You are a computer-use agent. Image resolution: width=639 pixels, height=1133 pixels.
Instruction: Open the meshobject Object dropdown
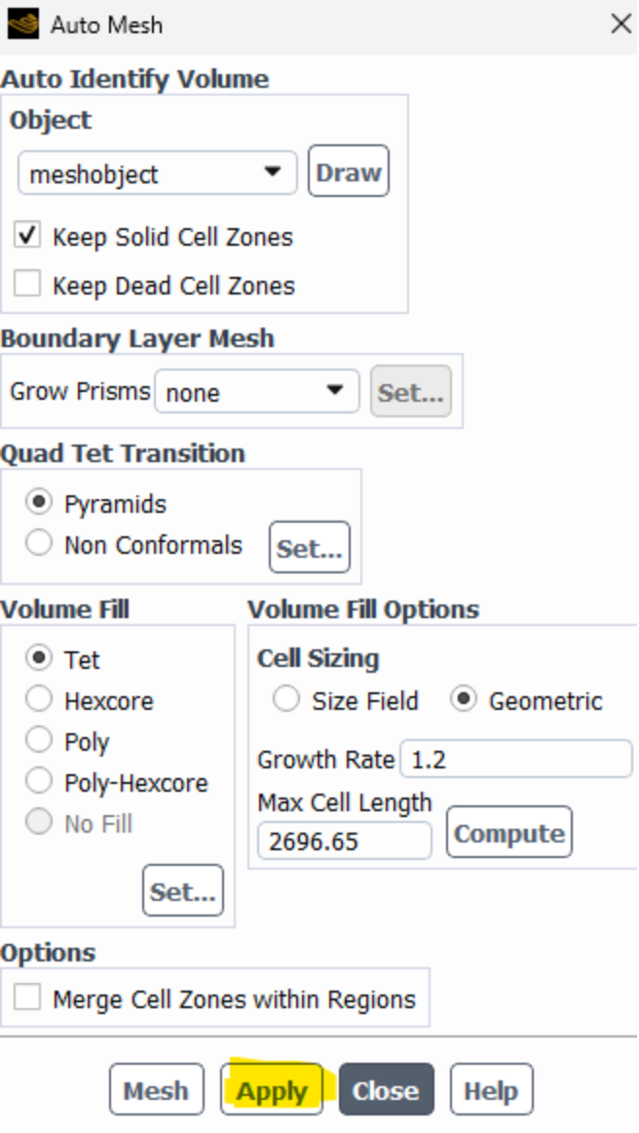157,175
